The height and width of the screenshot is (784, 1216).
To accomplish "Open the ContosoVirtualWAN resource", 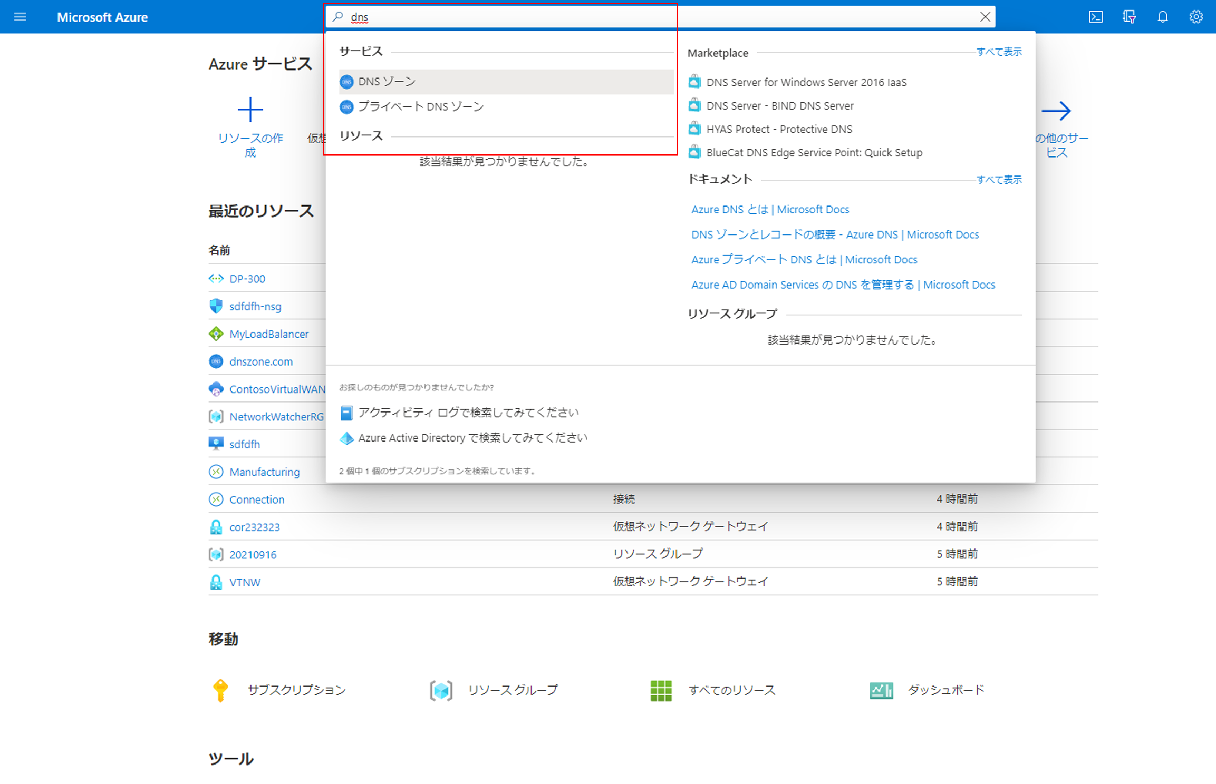I will pos(277,389).
